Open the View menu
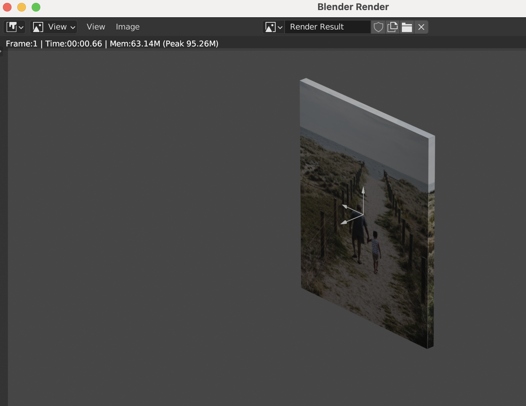This screenshot has width=526, height=406. click(96, 27)
